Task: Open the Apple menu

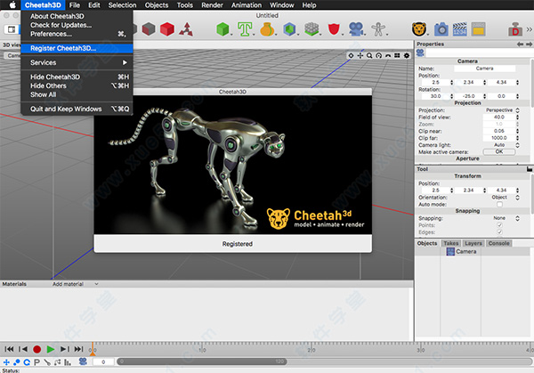Action: point(12,5)
